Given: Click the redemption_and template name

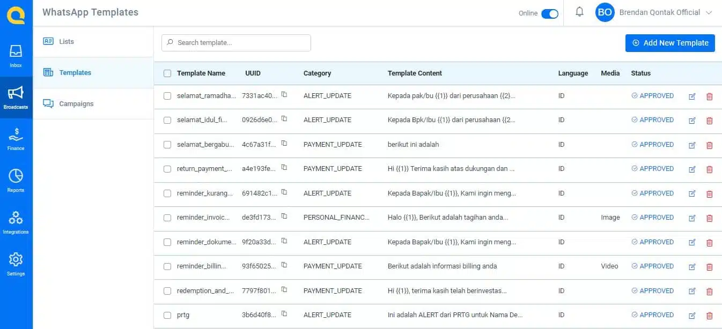Looking at the screenshot, I should point(205,291).
